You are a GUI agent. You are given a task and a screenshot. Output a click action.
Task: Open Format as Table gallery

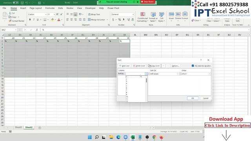click(153, 17)
